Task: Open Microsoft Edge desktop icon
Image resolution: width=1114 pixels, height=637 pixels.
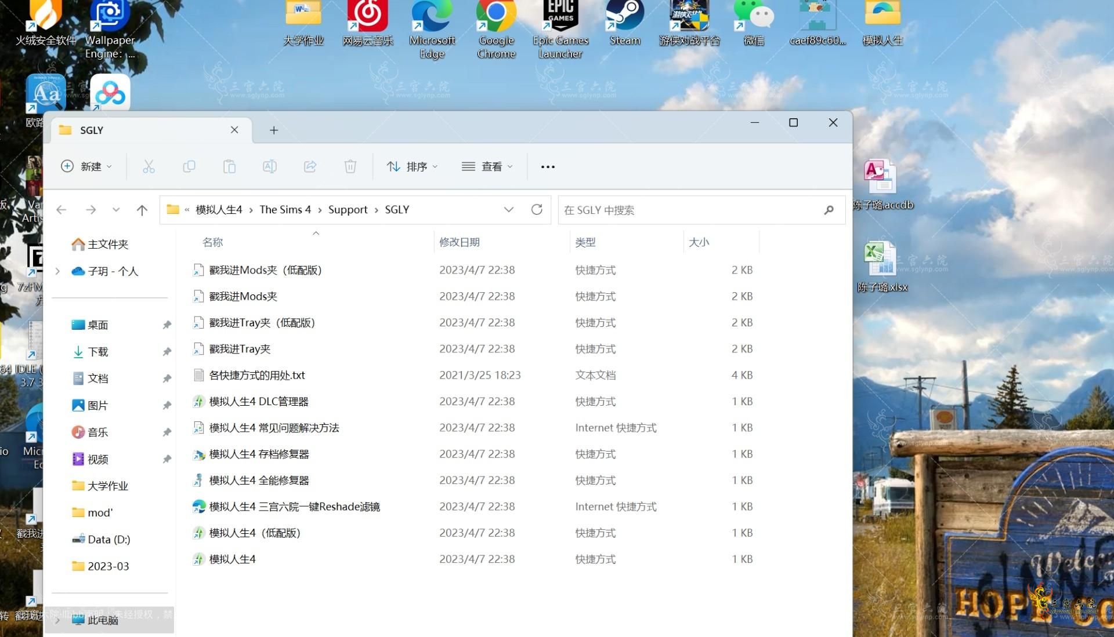Action: [x=432, y=29]
